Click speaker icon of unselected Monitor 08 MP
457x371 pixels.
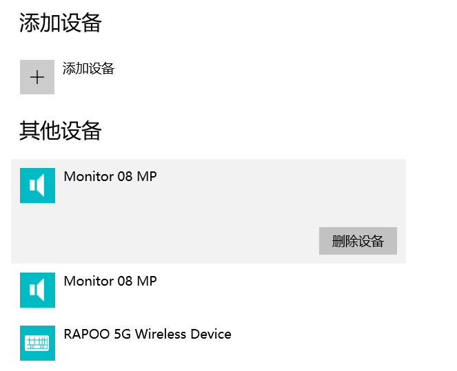[37, 290]
